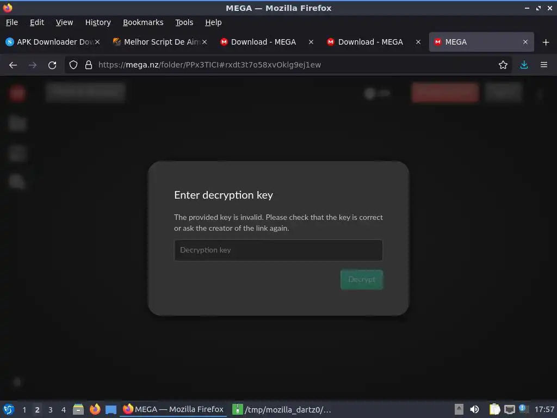Minimize the Firefox window
The height and width of the screenshot is (418, 557).
point(527,8)
